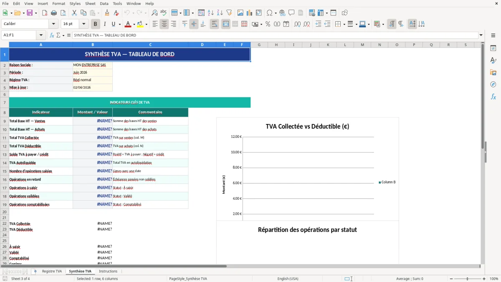Open Borders dropdown arrow
Viewport: 501px width, 282px height.
(x=344, y=24)
